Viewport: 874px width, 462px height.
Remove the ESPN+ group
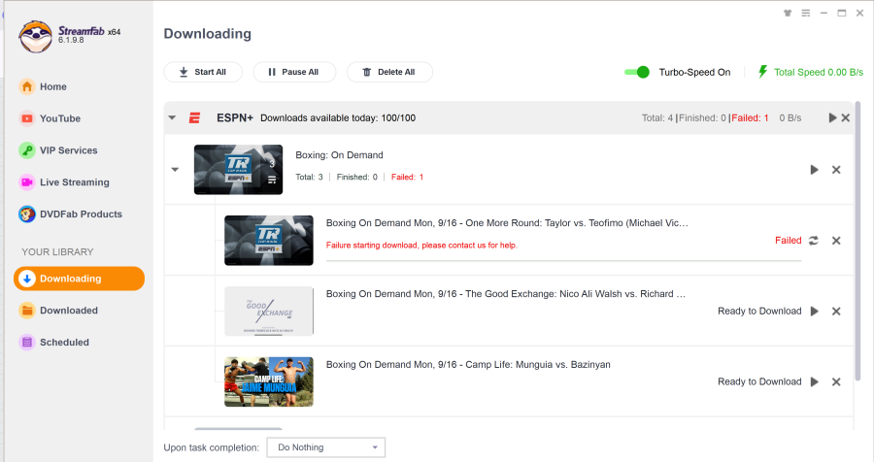(x=846, y=117)
